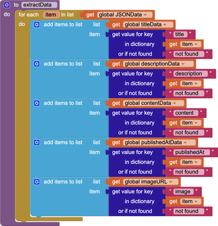Click the "description" text string field

pos(188,74)
